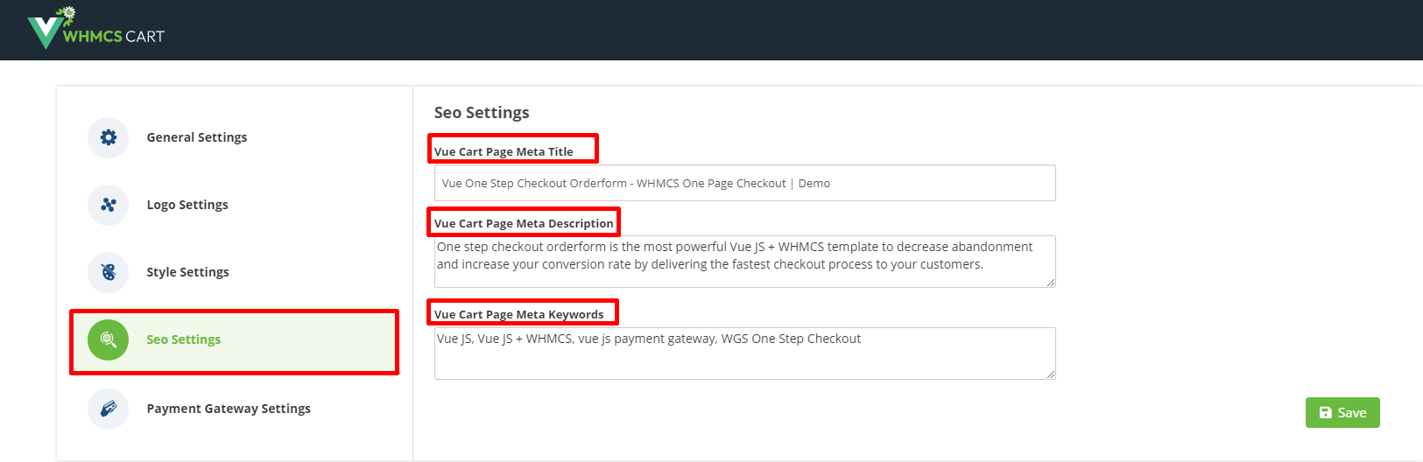This screenshot has width=1423, height=462.
Task: Save the Seo settings
Action: [1342, 413]
